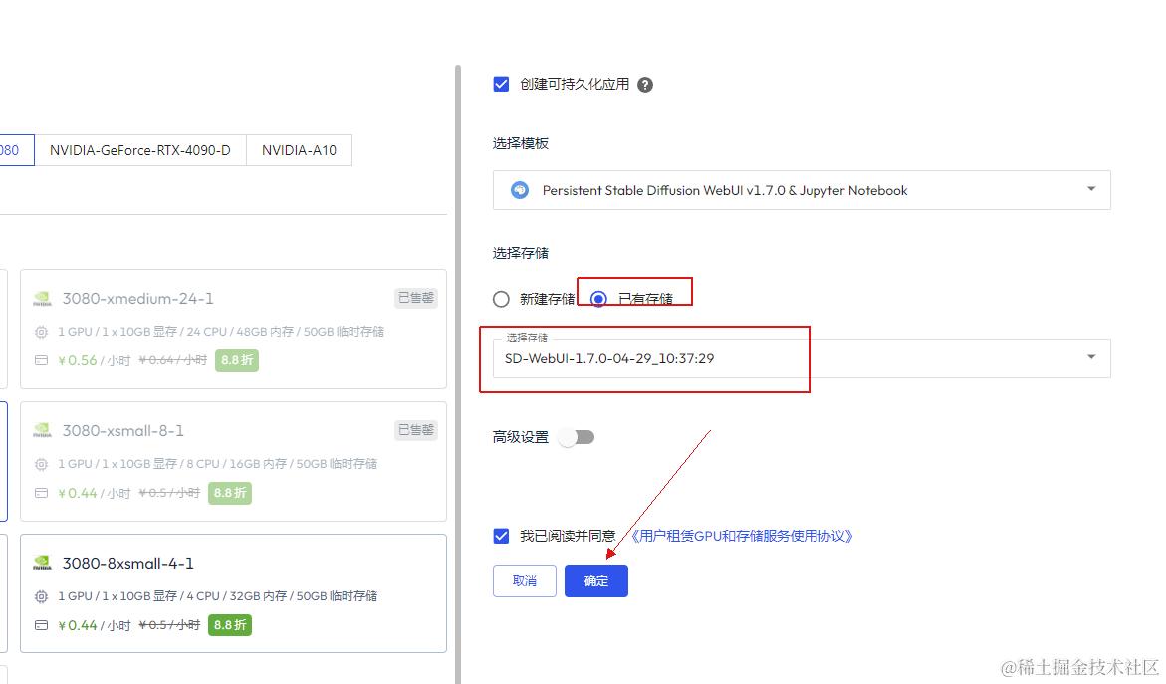Uncheck the 创建可持久化应用 checkbox
This screenshot has height=684, width=1166.
tap(501, 84)
